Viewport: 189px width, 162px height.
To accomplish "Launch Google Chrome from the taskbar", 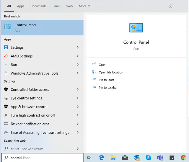I will 183,158.
